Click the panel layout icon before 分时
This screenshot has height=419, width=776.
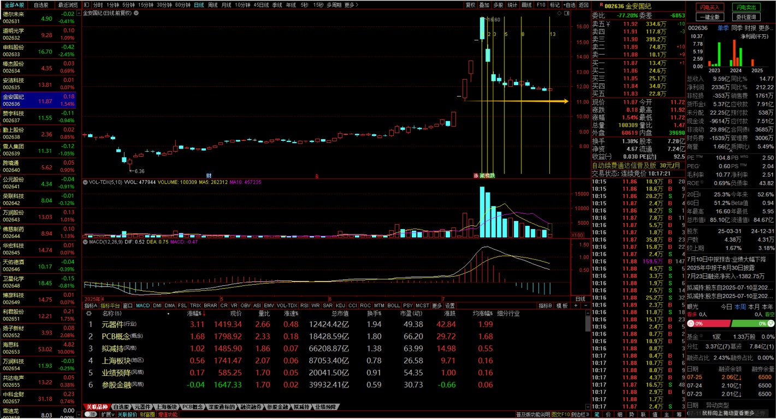coord(87,5)
